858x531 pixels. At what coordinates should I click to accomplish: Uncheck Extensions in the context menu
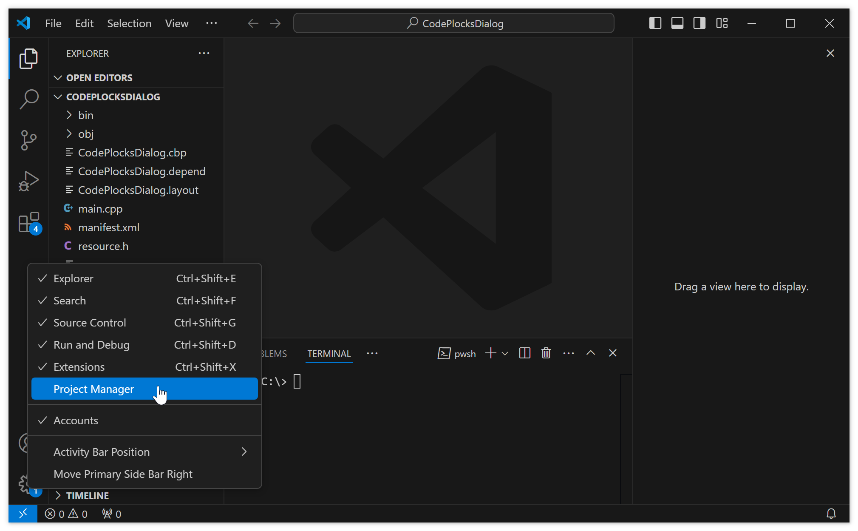(x=144, y=367)
